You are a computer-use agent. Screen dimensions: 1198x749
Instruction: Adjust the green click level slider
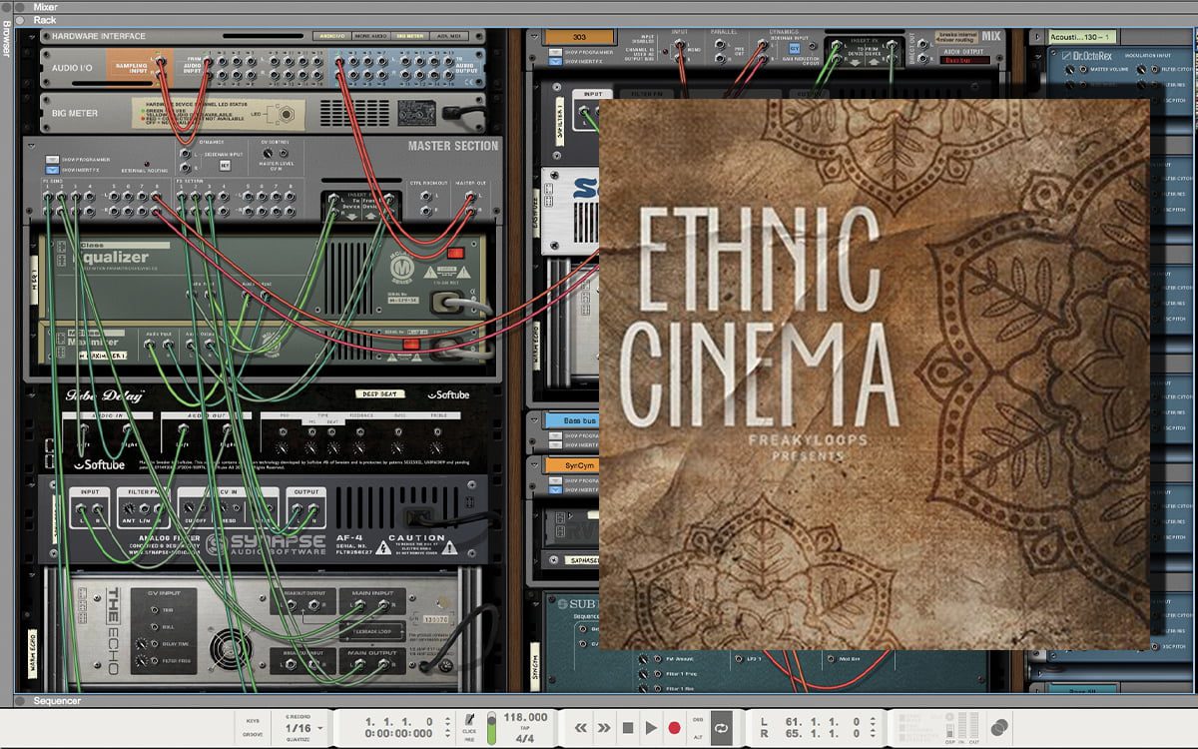tap(491, 727)
